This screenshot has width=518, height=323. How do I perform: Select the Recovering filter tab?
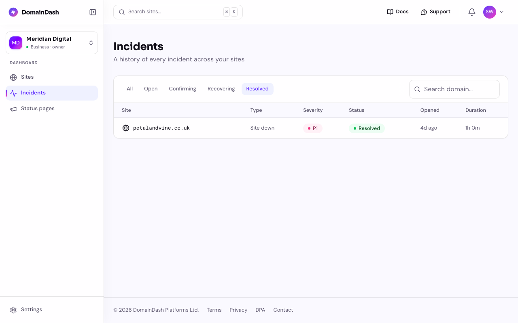(221, 89)
